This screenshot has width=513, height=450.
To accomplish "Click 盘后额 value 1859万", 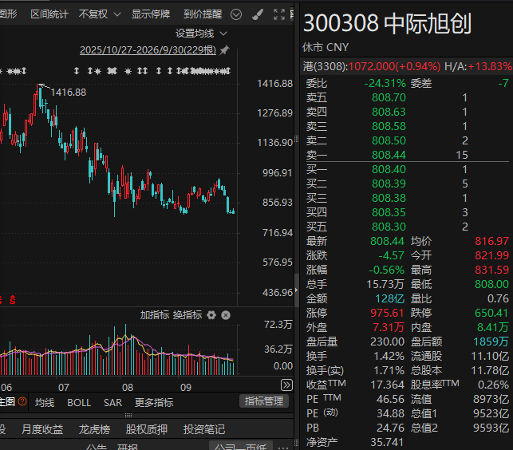I will (x=491, y=341).
